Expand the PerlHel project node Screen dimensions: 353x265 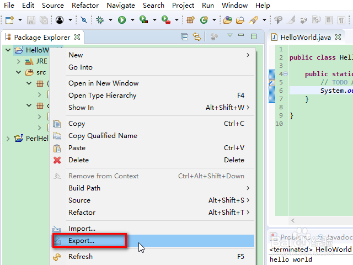8,139
